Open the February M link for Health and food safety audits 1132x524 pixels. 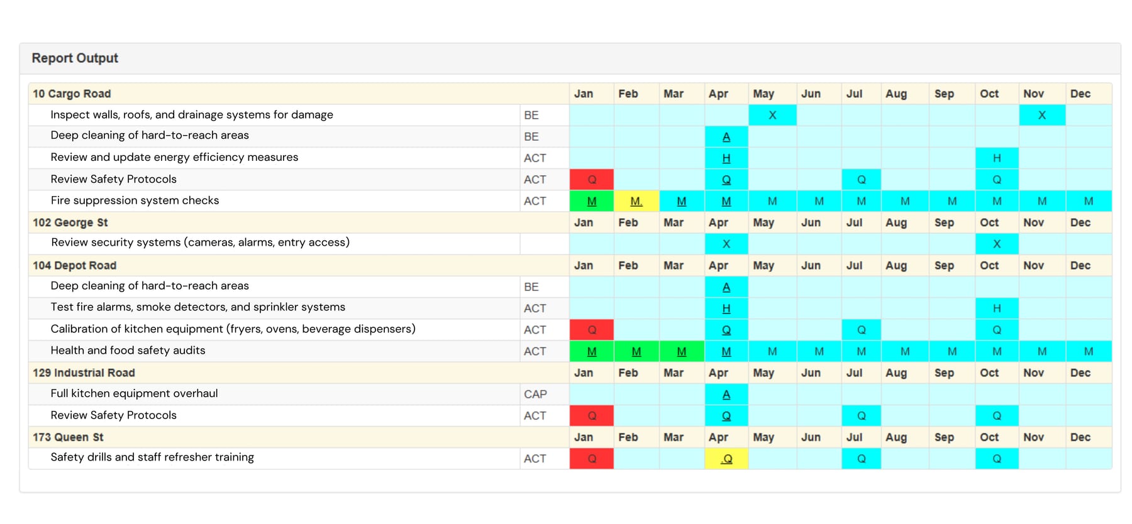636,351
